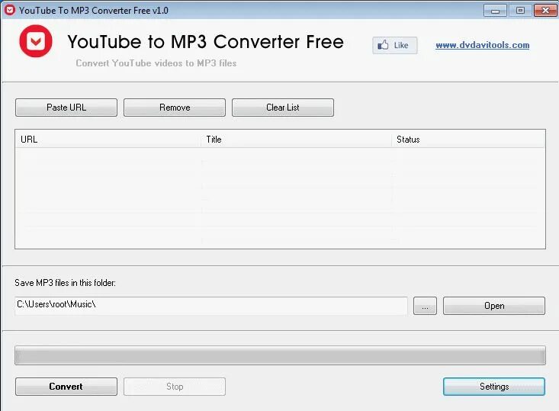Click the conversion progress bar
The width and height of the screenshot is (559, 411).
(x=280, y=355)
